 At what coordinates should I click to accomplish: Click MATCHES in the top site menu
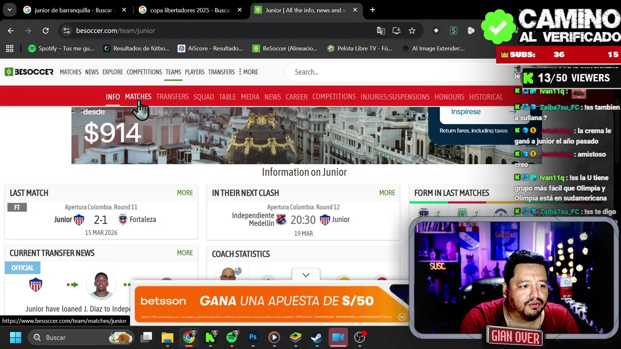70,72
